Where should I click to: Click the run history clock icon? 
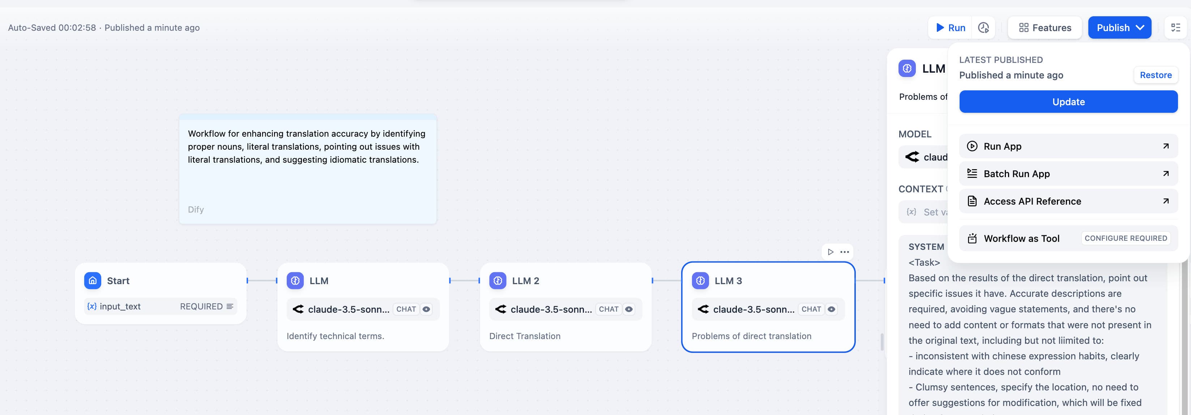(x=983, y=28)
